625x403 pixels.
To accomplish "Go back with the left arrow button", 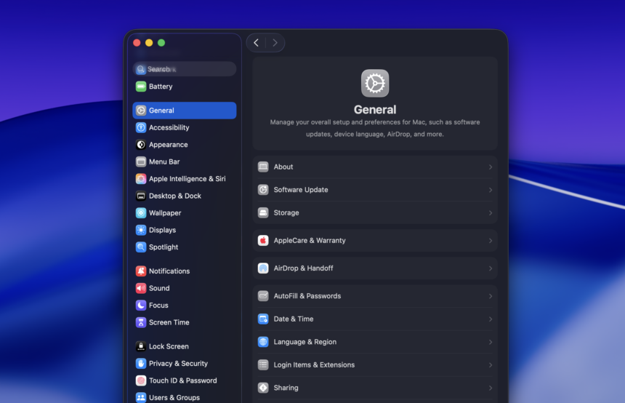I will [257, 43].
